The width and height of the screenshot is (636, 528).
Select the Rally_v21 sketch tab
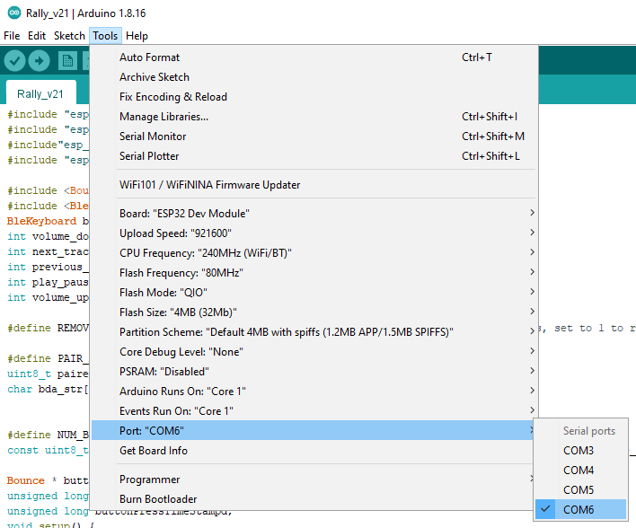coord(40,93)
